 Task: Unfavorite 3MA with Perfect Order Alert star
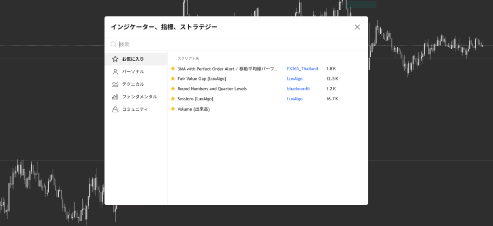[x=173, y=68]
